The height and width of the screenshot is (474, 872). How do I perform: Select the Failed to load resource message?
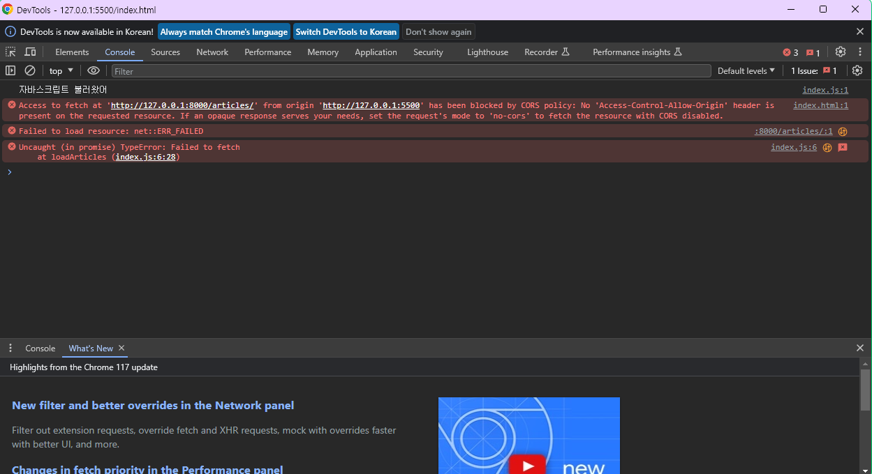pyautogui.click(x=111, y=131)
